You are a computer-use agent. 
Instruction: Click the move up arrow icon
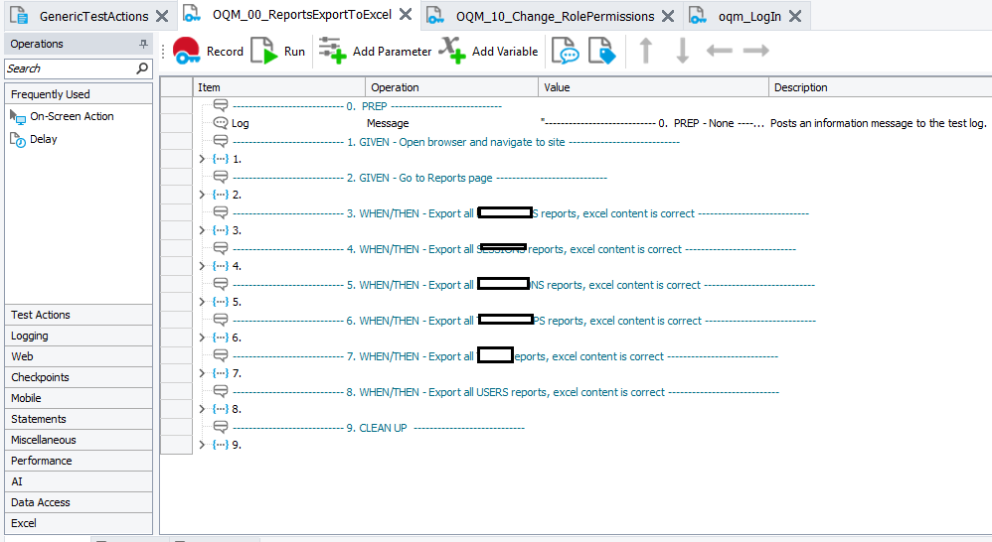tap(646, 51)
